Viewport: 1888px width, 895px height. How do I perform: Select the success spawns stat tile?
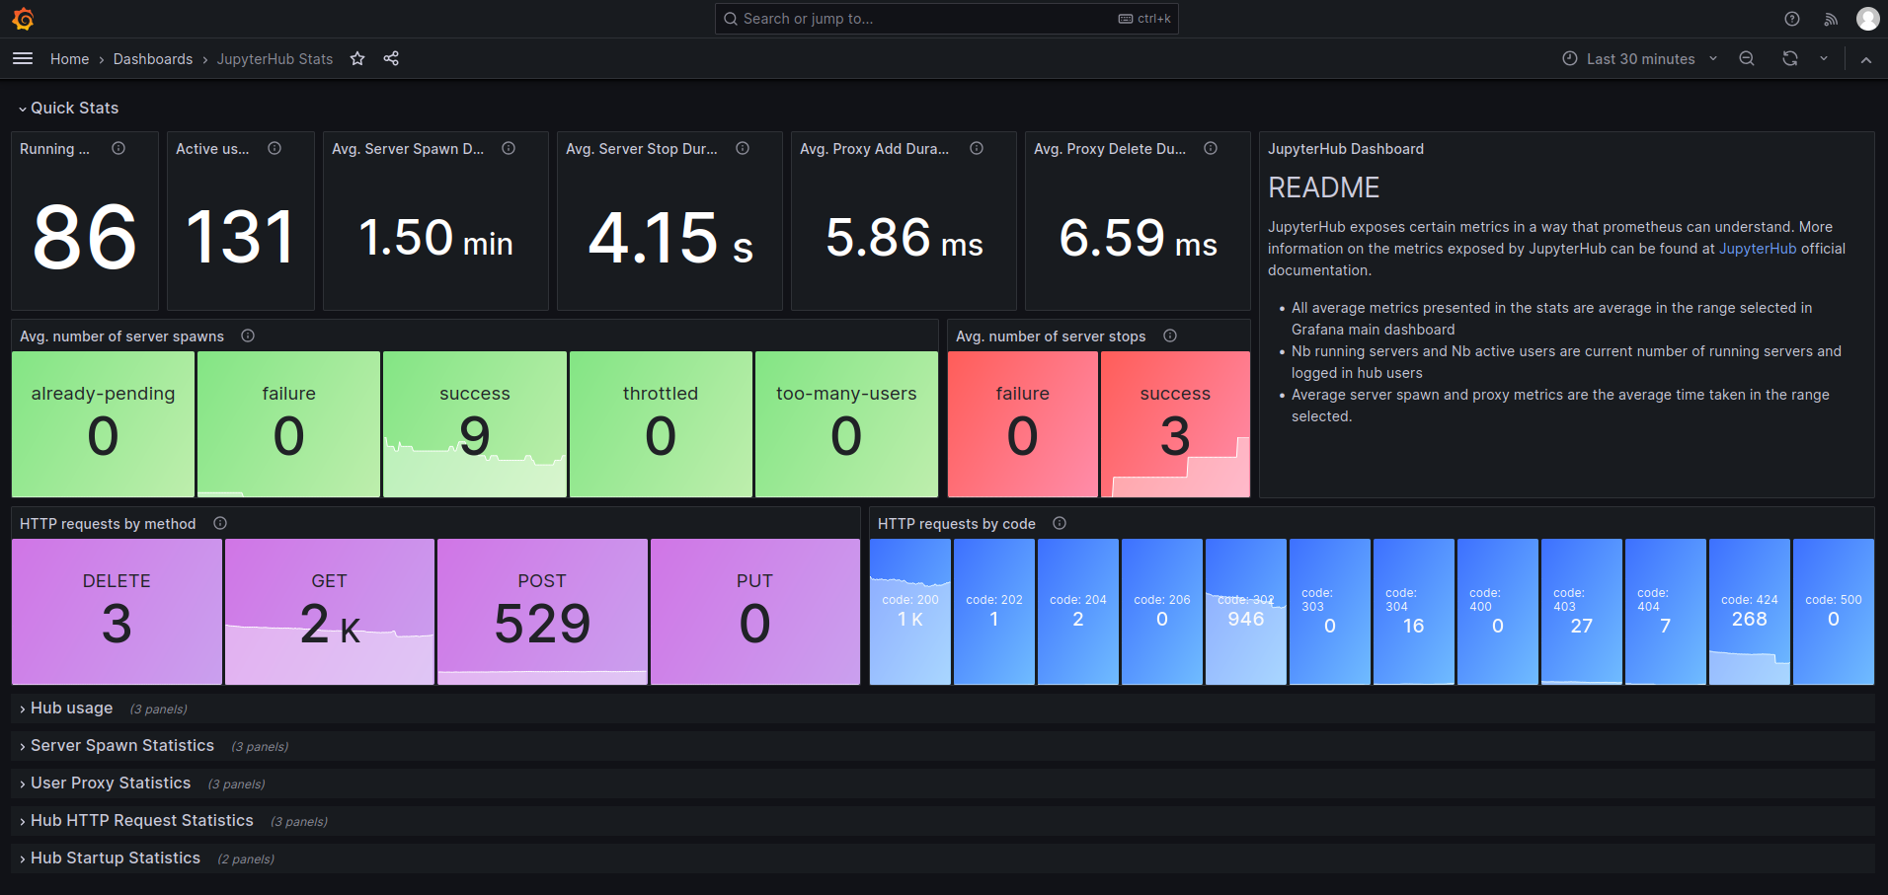475,424
